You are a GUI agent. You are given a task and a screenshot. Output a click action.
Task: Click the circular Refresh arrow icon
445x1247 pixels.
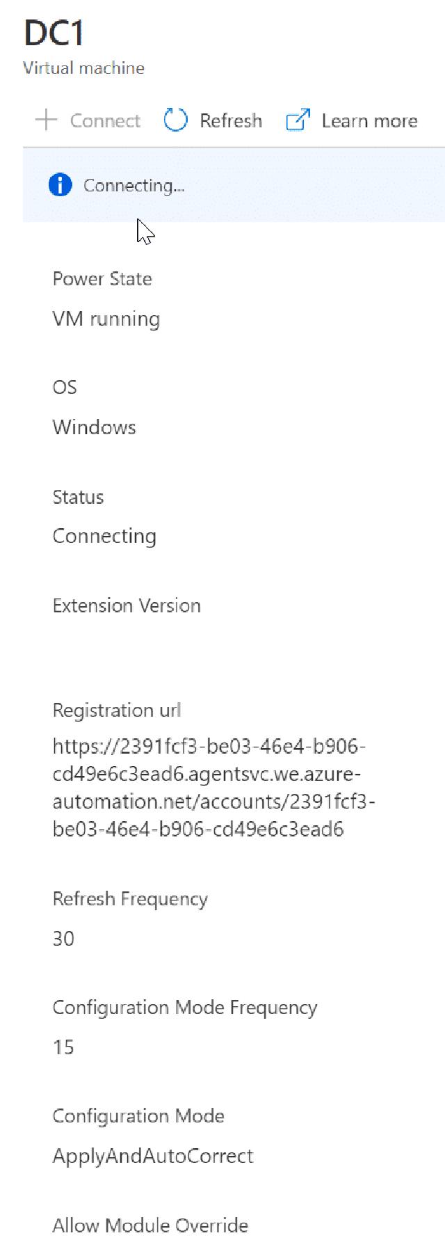[x=175, y=120]
